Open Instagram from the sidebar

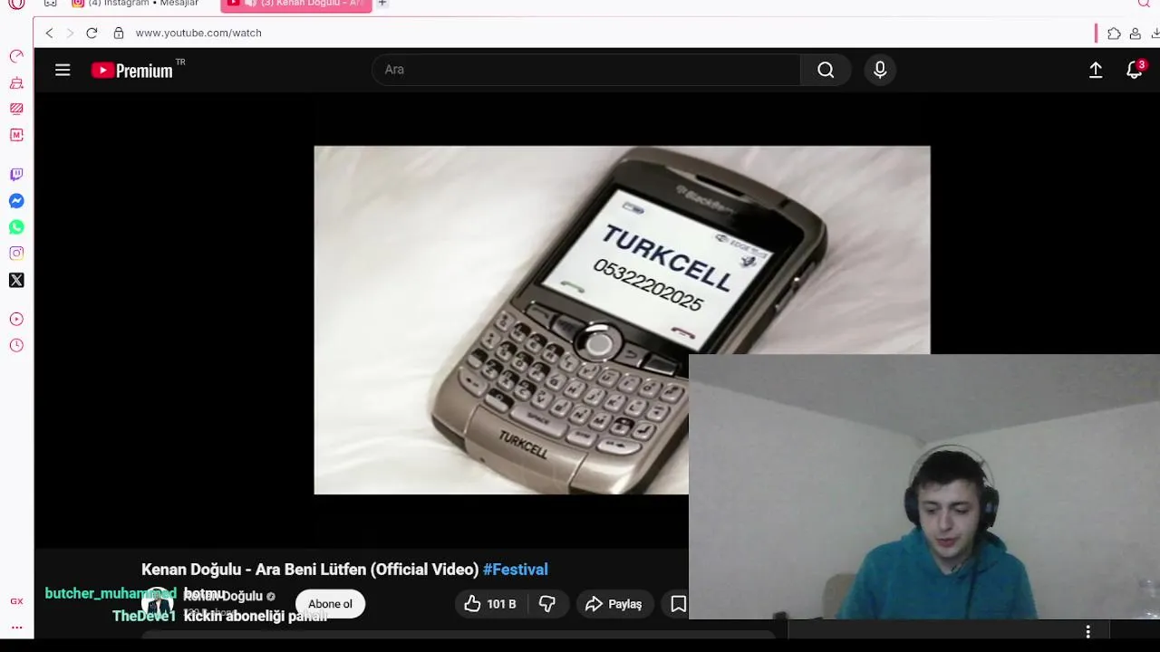(16, 254)
